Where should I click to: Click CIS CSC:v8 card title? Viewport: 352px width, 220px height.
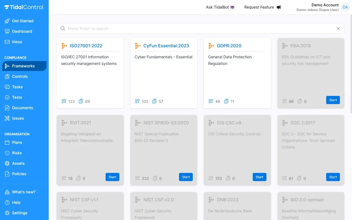[229, 123]
